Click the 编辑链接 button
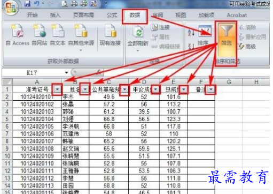Screen dimensions: 273x194 (166, 47)
